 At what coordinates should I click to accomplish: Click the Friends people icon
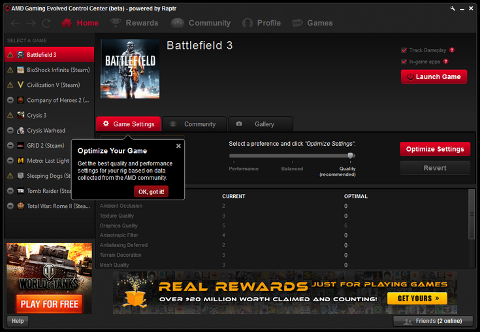[x=408, y=322]
